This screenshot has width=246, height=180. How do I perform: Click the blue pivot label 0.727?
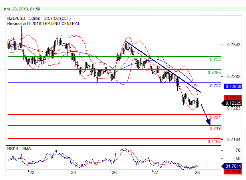pos(215,86)
